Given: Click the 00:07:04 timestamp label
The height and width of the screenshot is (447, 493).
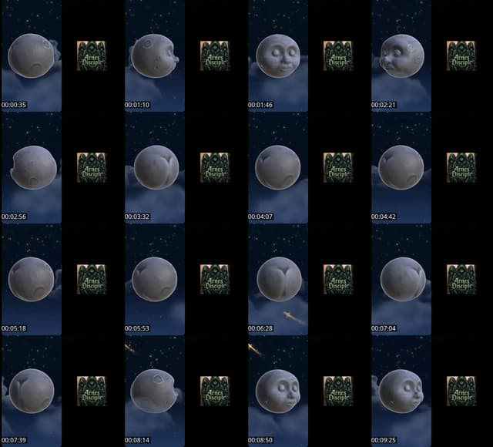Looking at the screenshot, I should click(x=384, y=328).
